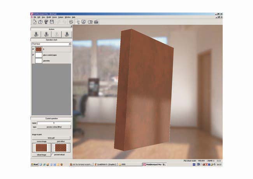Click the print effect preview swatch
The height and width of the screenshot is (179, 253).
[x=61, y=148]
